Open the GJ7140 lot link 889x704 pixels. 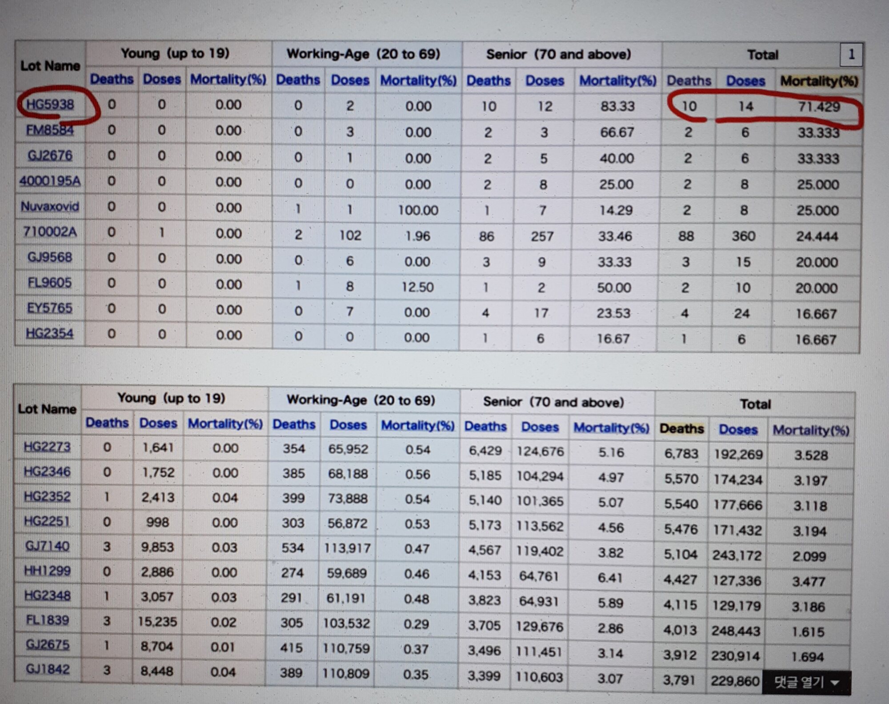pyautogui.click(x=47, y=546)
